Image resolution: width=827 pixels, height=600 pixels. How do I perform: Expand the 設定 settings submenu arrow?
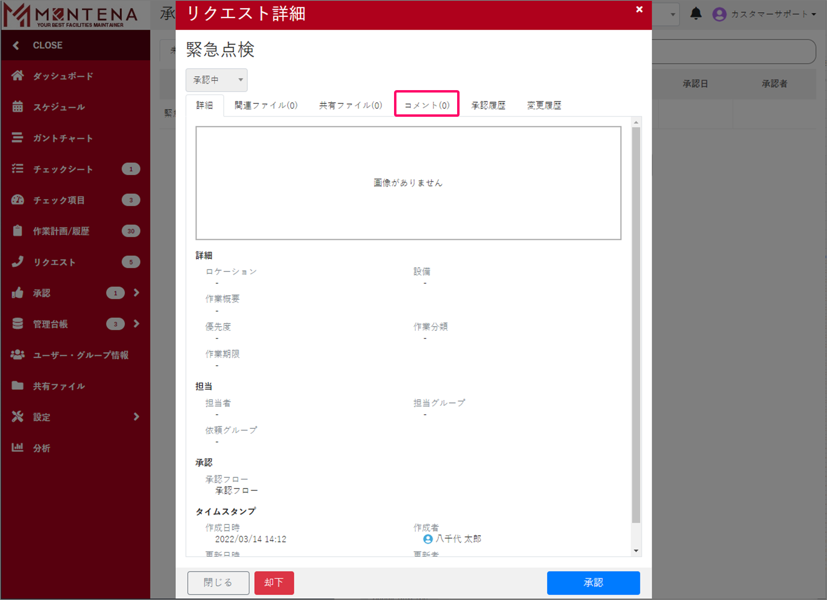coord(137,417)
